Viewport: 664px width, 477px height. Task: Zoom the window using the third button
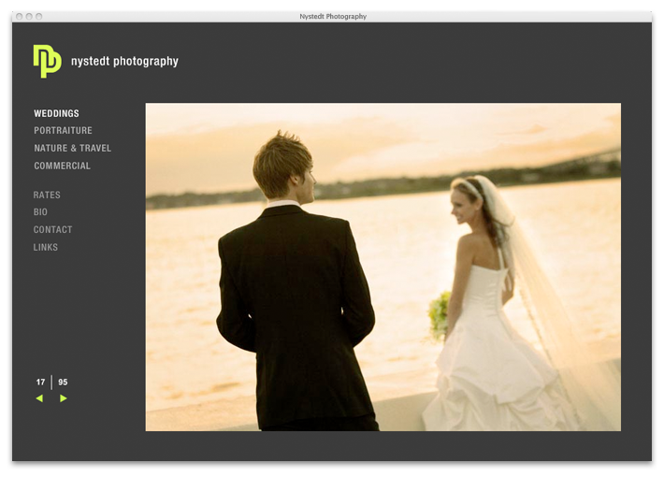point(38,17)
